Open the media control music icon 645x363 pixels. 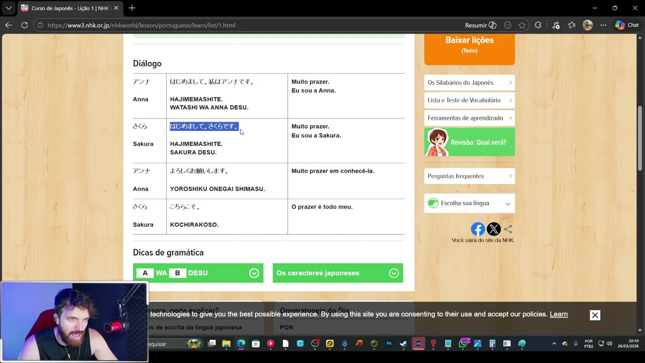(556, 25)
